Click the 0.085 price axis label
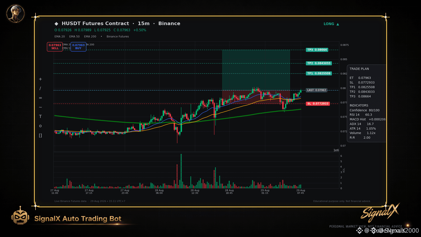 (x=344, y=59)
